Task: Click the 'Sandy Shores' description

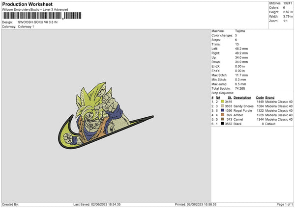Action: point(243,106)
